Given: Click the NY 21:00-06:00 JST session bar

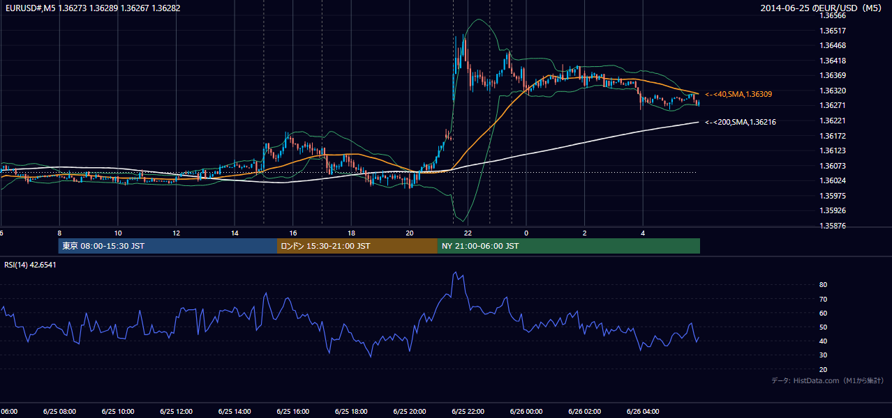Looking at the screenshot, I should click(569, 246).
